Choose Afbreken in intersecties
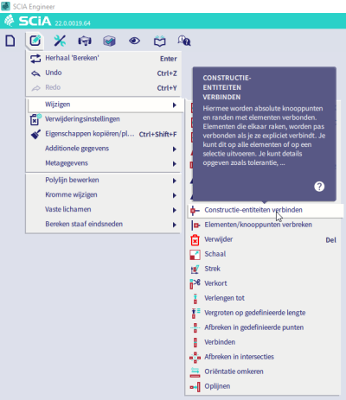 (x=263, y=357)
